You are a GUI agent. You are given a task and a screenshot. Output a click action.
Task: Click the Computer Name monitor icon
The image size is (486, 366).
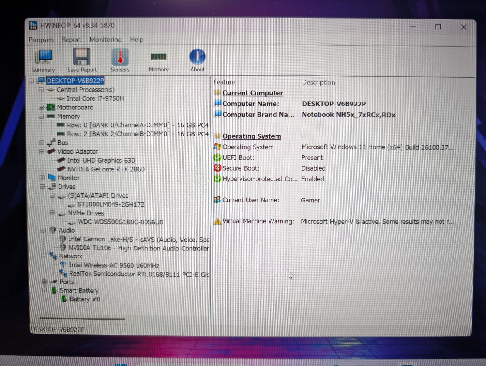coord(218,103)
